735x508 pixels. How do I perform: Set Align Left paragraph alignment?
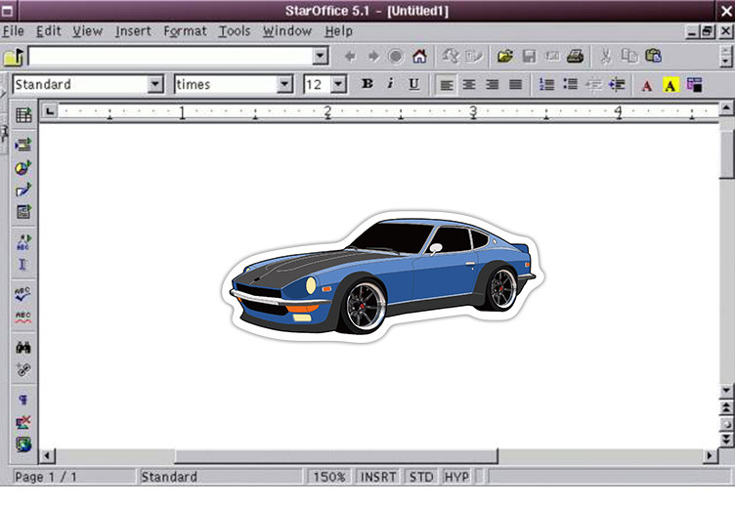(447, 85)
